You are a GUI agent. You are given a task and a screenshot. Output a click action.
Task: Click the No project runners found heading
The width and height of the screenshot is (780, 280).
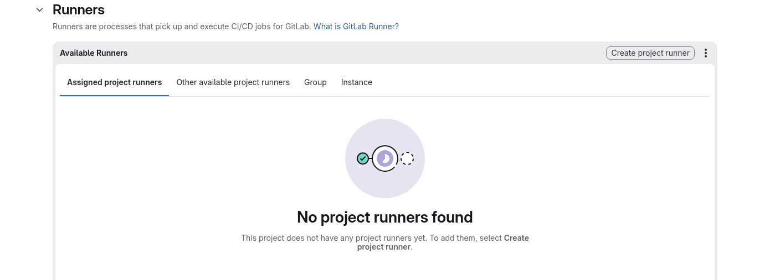click(x=385, y=217)
